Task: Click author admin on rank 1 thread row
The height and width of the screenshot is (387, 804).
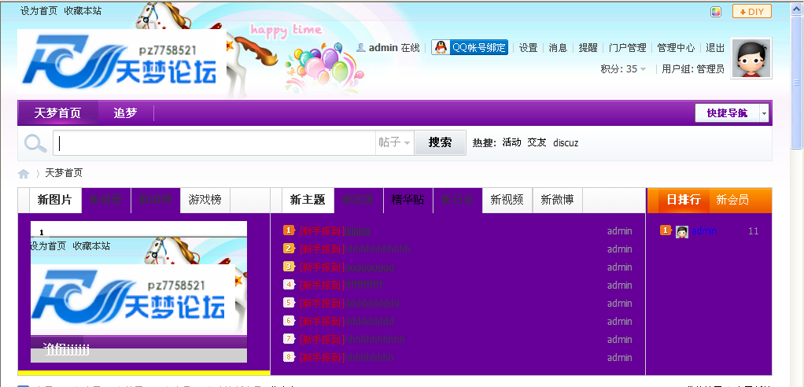Action: coord(619,231)
